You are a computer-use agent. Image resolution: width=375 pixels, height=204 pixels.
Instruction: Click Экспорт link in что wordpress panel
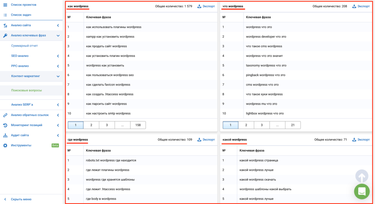(363, 6)
